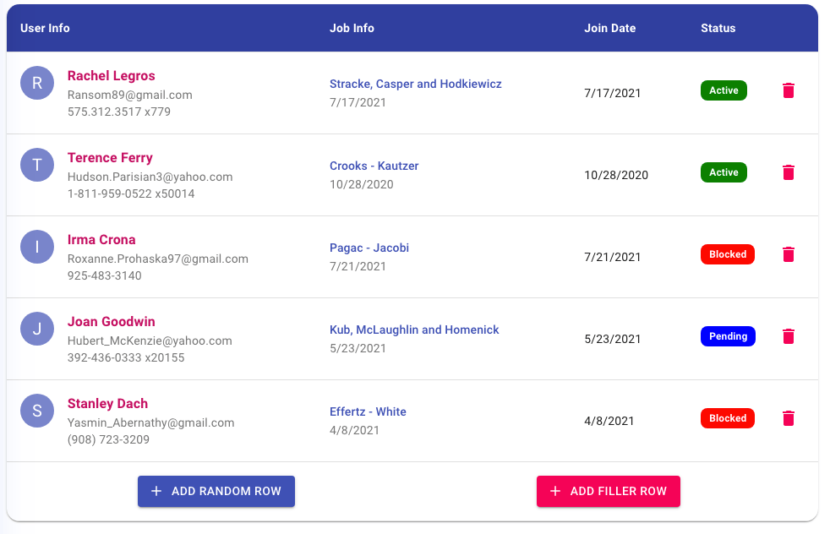
Task: Select the T avatar for Terence Ferry
Action: pos(37,165)
